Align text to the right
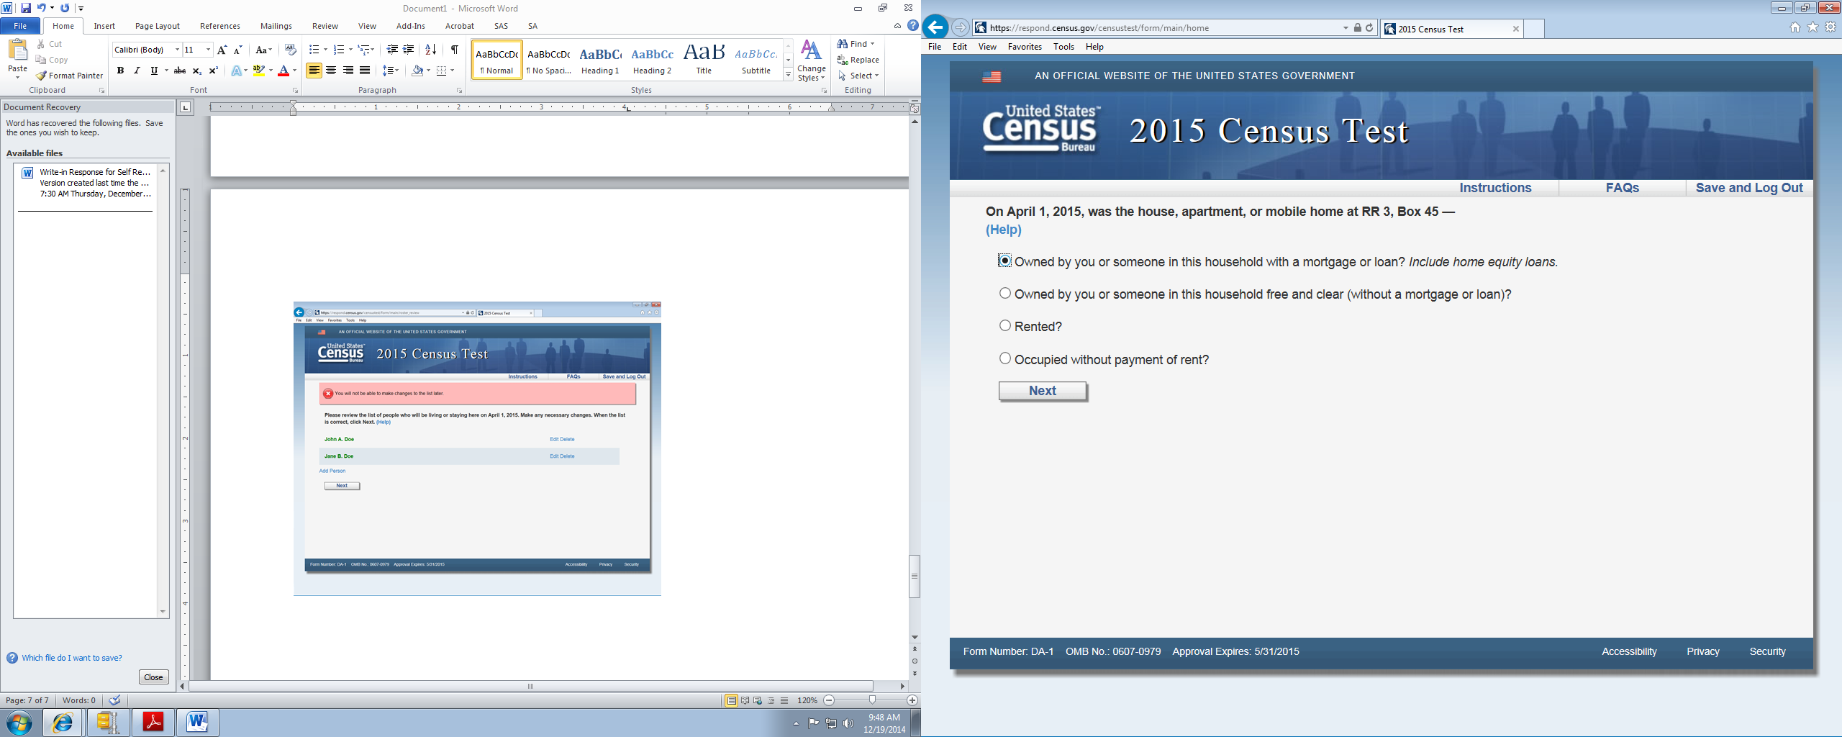This screenshot has width=1842, height=737. coord(348,71)
